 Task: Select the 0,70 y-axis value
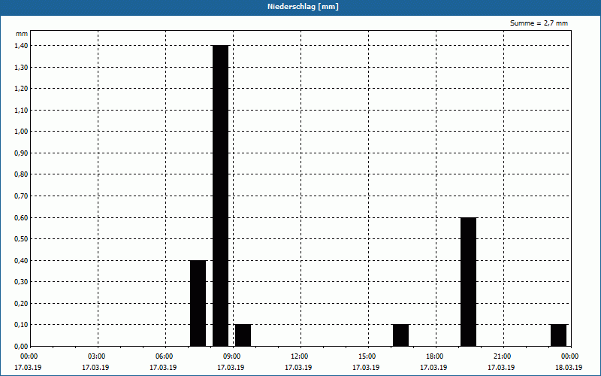point(22,196)
